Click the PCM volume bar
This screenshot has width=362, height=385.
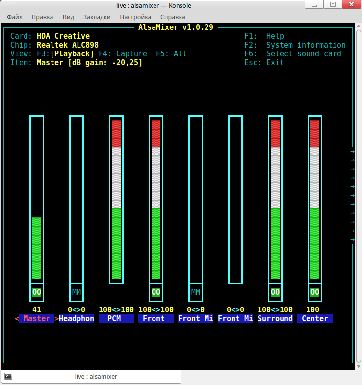(116, 200)
